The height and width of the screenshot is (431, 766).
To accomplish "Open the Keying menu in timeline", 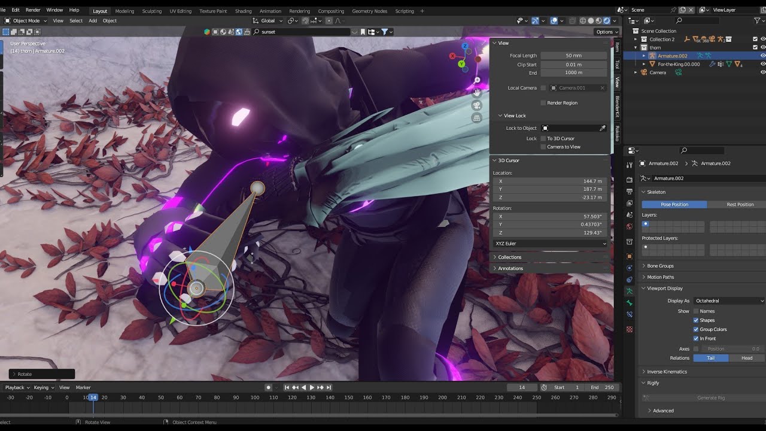I will click(x=42, y=387).
